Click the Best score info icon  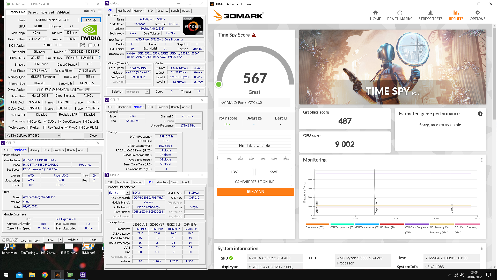pos(286,118)
